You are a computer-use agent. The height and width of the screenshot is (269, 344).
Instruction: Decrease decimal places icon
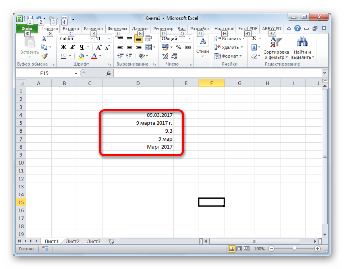click(x=174, y=56)
